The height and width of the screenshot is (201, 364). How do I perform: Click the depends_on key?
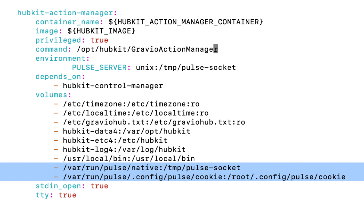point(60,77)
